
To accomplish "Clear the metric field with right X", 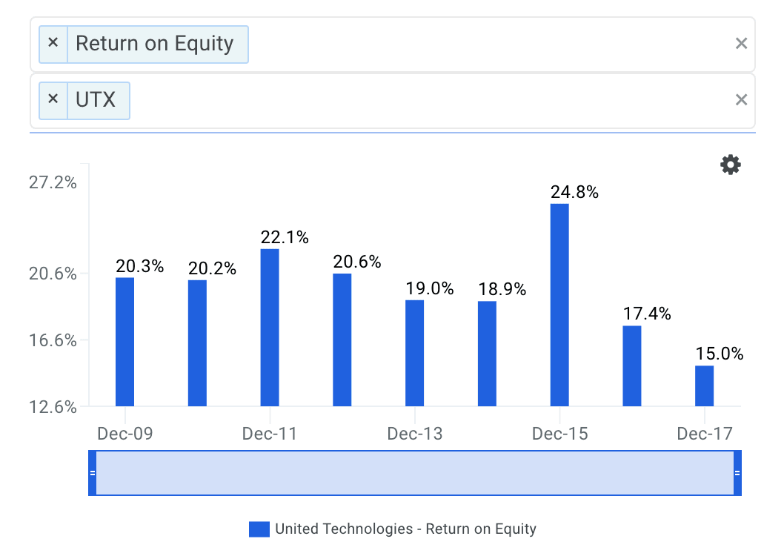I will (x=741, y=44).
